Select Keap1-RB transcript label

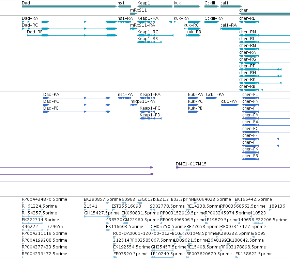tap(148, 39)
